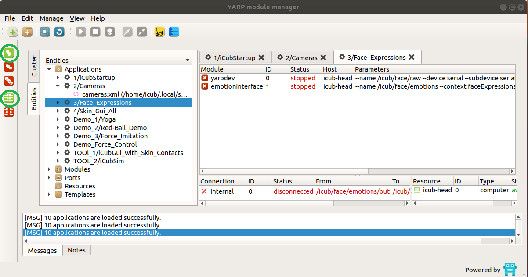Expand the 1/iCubStartup tree node
This screenshot has height=277, width=528.
(58, 78)
